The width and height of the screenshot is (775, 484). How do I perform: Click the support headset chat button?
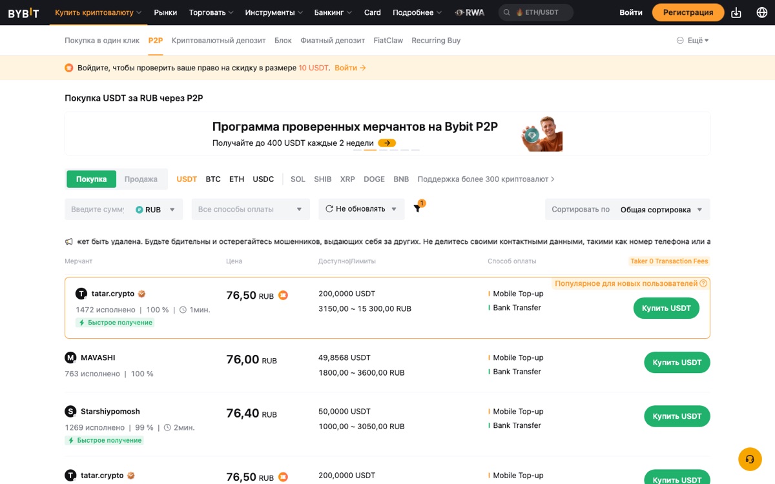click(x=750, y=459)
